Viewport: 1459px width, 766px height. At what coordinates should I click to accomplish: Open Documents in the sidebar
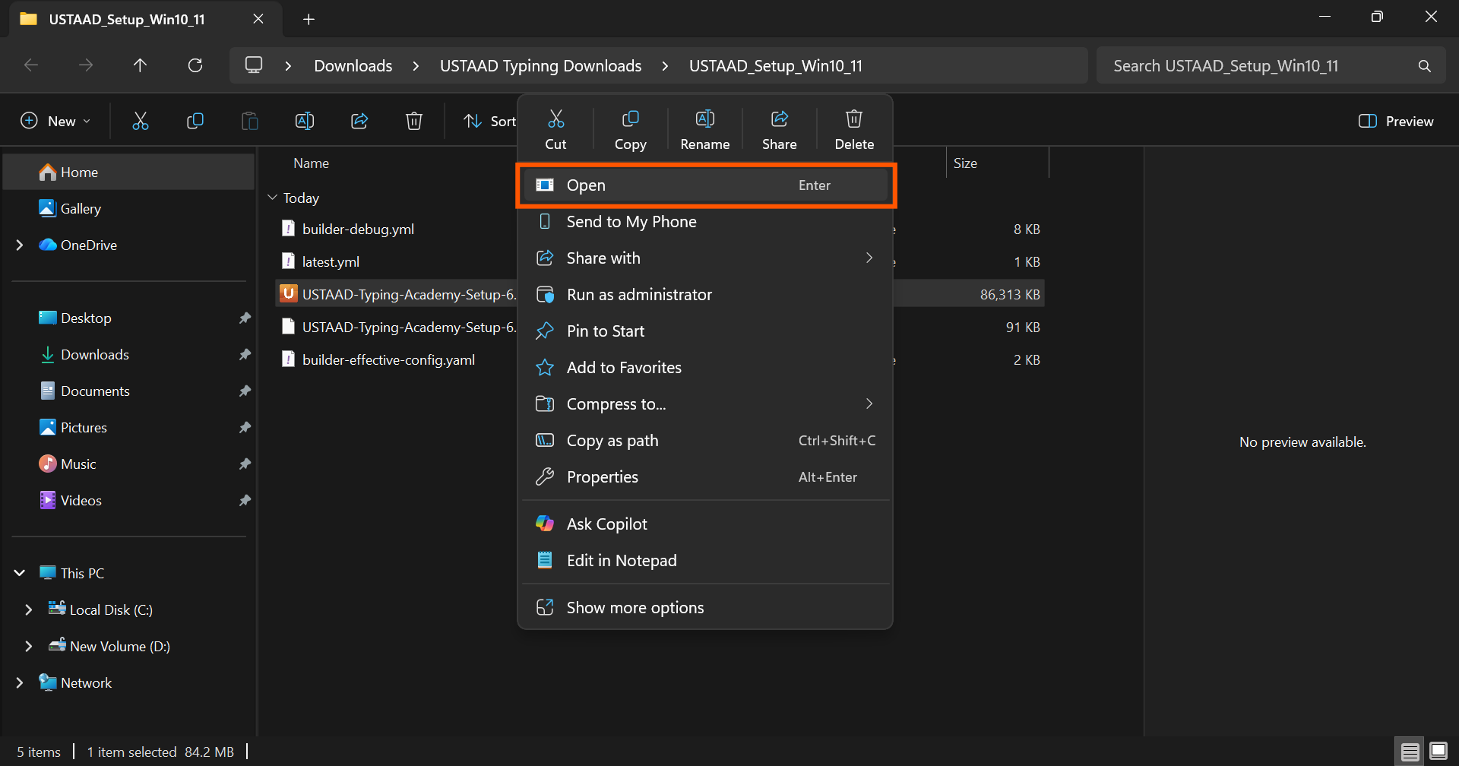[x=95, y=391]
